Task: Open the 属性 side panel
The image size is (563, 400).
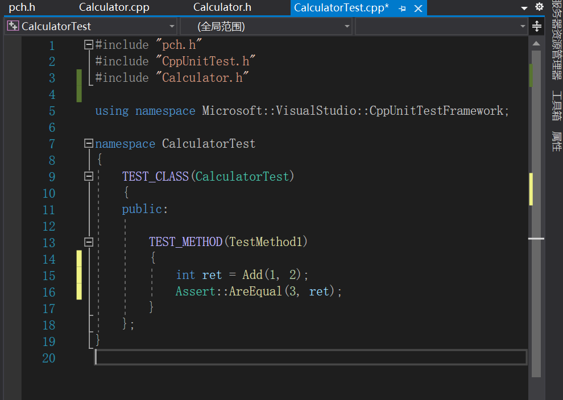Action: 556,141
